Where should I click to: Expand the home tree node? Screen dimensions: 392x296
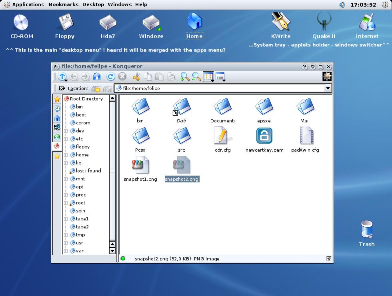(x=66, y=155)
